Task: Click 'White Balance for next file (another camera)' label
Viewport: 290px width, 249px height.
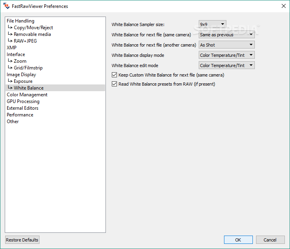Action: pyautogui.click(x=154, y=45)
